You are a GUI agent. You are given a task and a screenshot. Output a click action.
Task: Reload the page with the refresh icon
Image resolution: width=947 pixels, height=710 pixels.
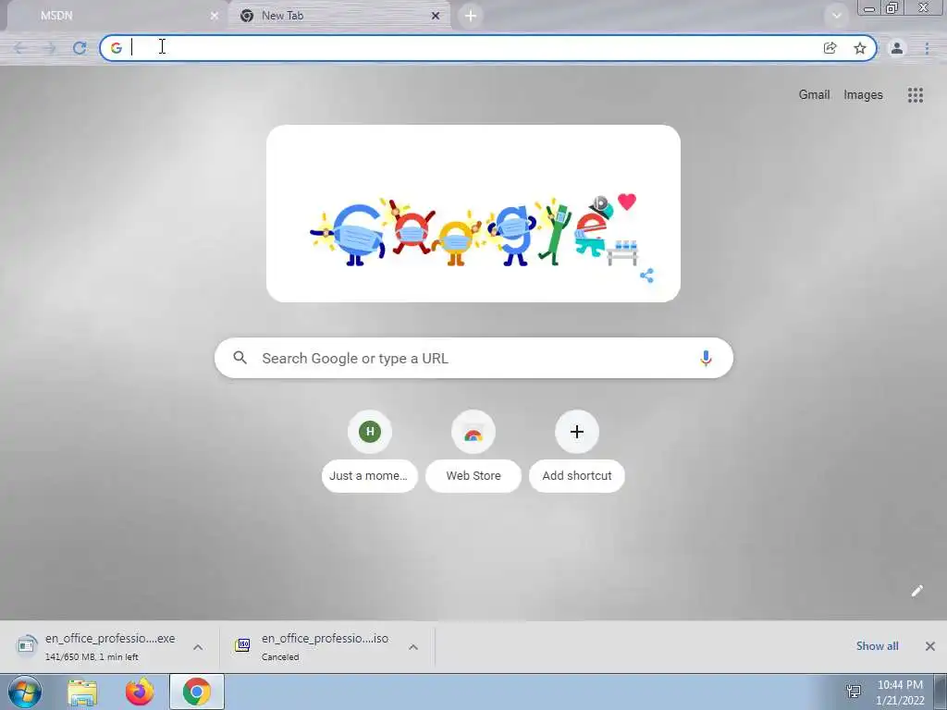click(x=80, y=48)
